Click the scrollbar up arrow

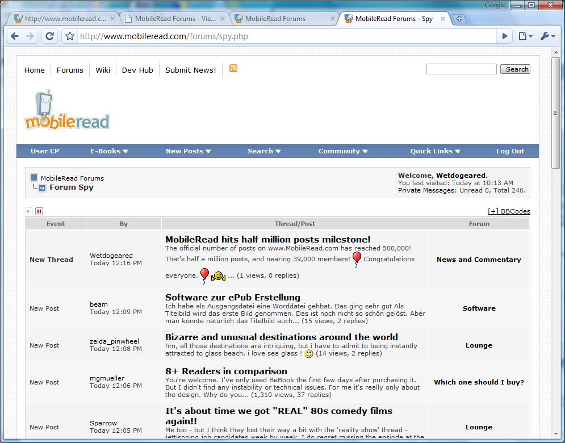(556, 52)
